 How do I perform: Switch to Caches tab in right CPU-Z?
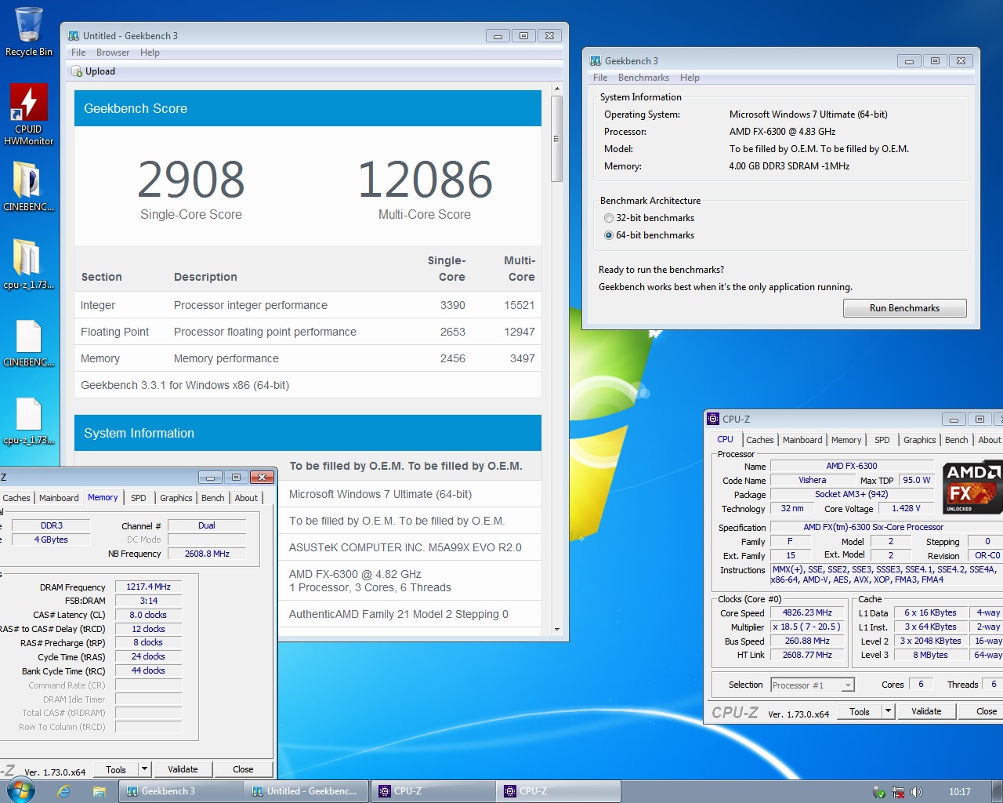click(x=759, y=440)
